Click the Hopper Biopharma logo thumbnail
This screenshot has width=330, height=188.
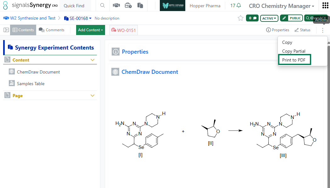coord(173,5)
